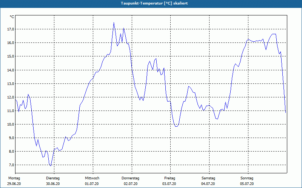Click the date 29.06.20

click(14, 184)
